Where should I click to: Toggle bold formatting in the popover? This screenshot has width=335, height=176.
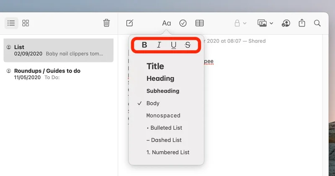click(x=144, y=45)
